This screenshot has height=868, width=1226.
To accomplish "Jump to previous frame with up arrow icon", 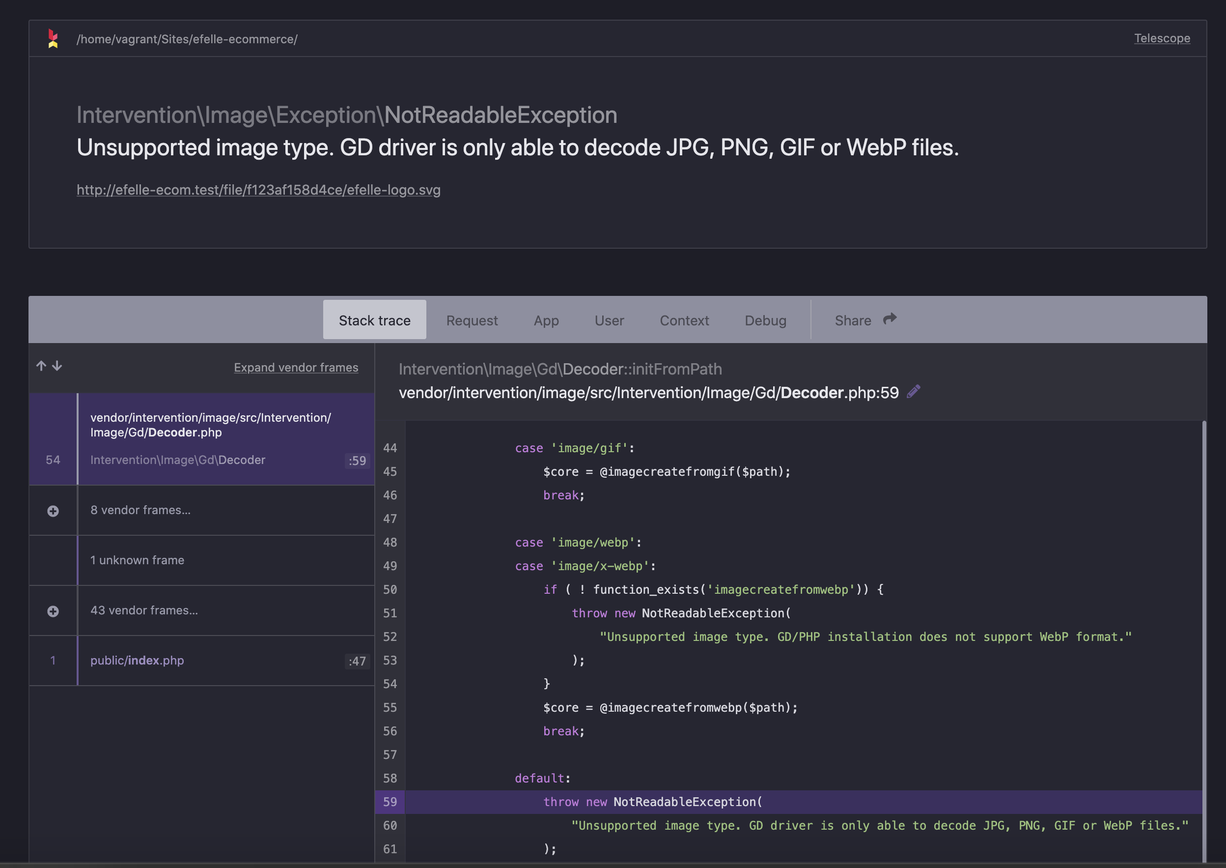I will click(x=41, y=366).
